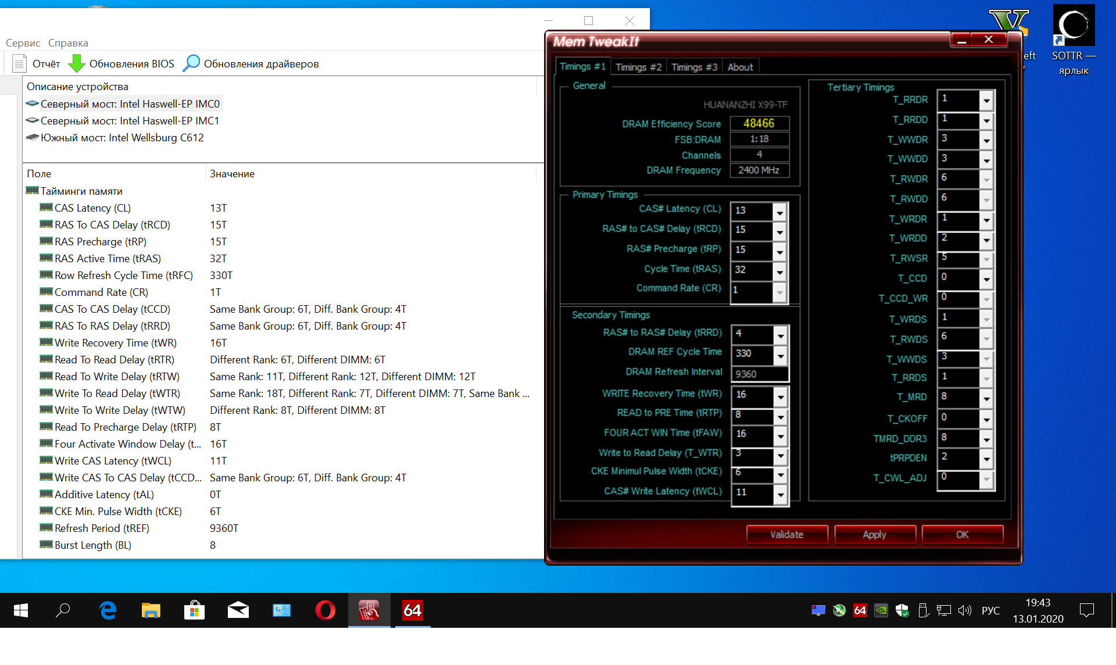Open volume control in system tray
The width and height of the screenshot is (1116, 665).
pyautogui.click(x=965, y=610)
